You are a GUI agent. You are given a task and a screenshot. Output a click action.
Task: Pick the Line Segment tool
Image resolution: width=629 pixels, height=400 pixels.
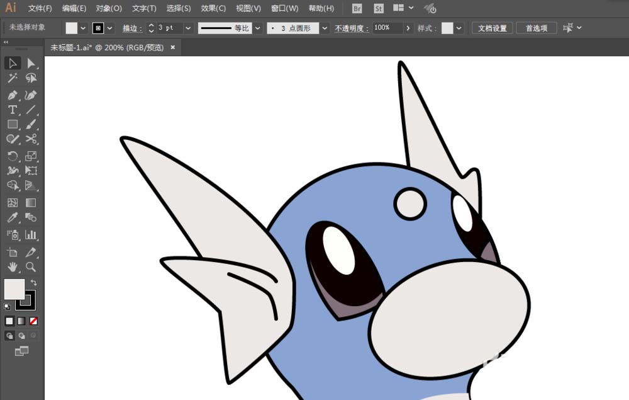point(31,110)
